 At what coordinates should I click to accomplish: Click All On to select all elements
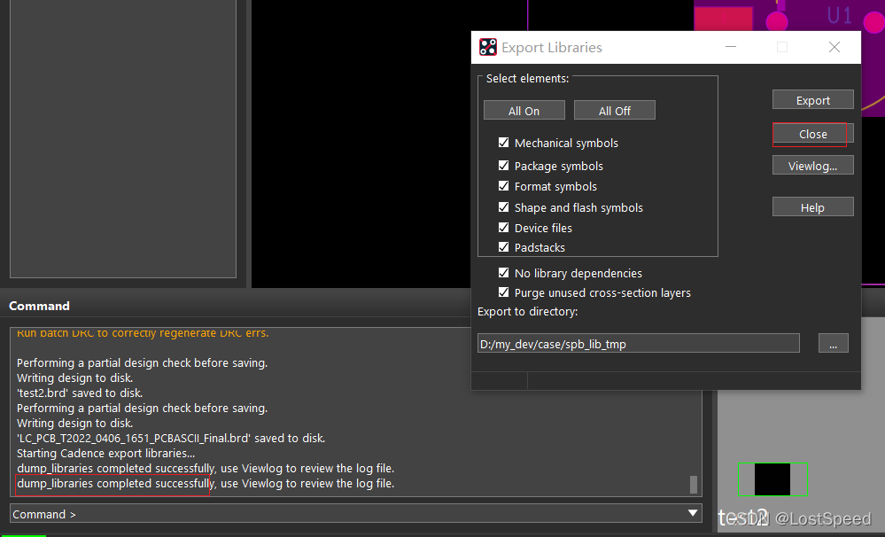[524, 111]
